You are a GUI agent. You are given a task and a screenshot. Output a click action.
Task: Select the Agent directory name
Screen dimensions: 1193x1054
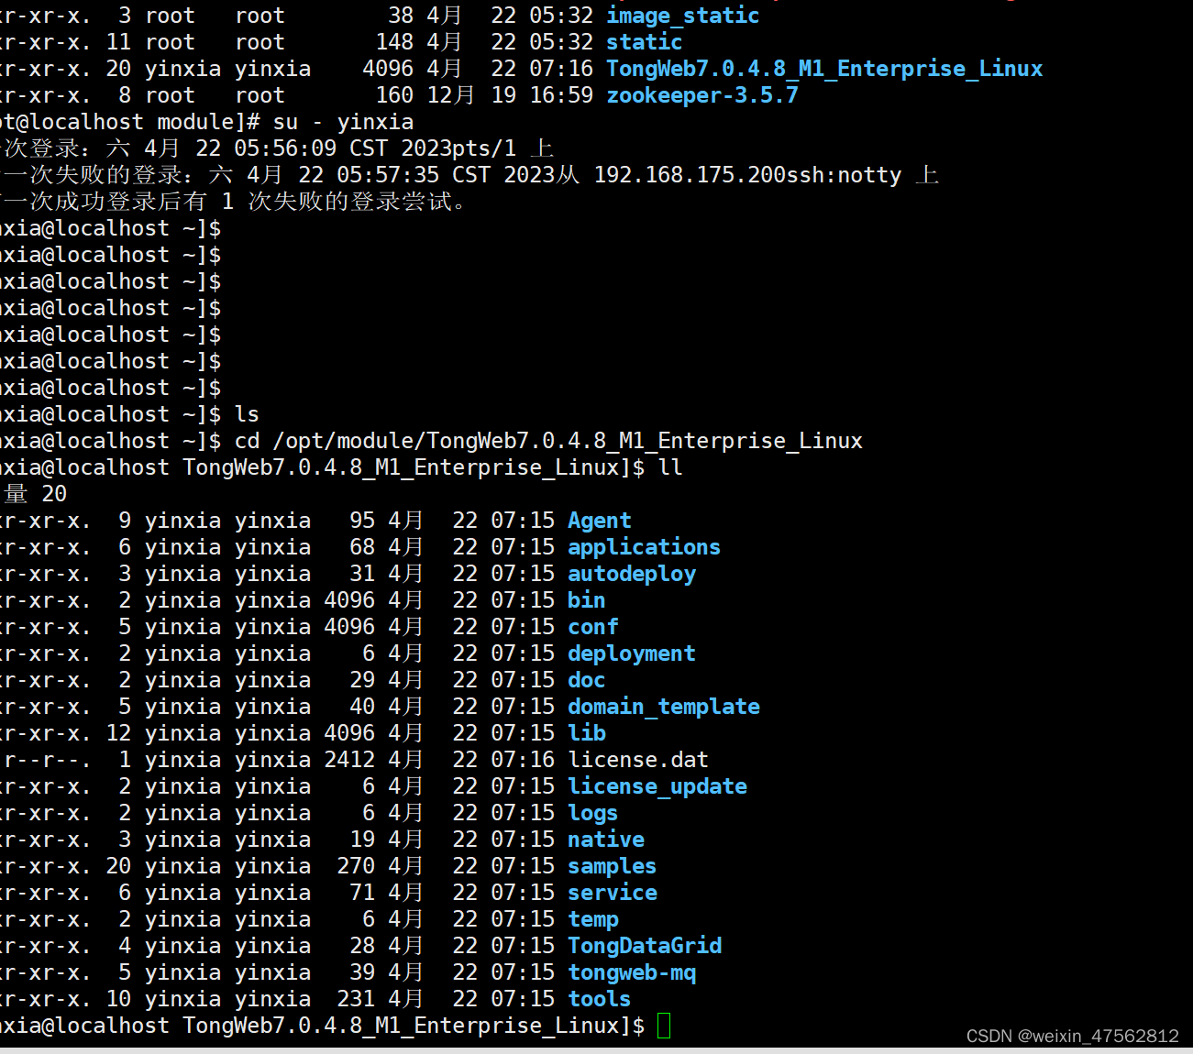[x=599, y=521]
